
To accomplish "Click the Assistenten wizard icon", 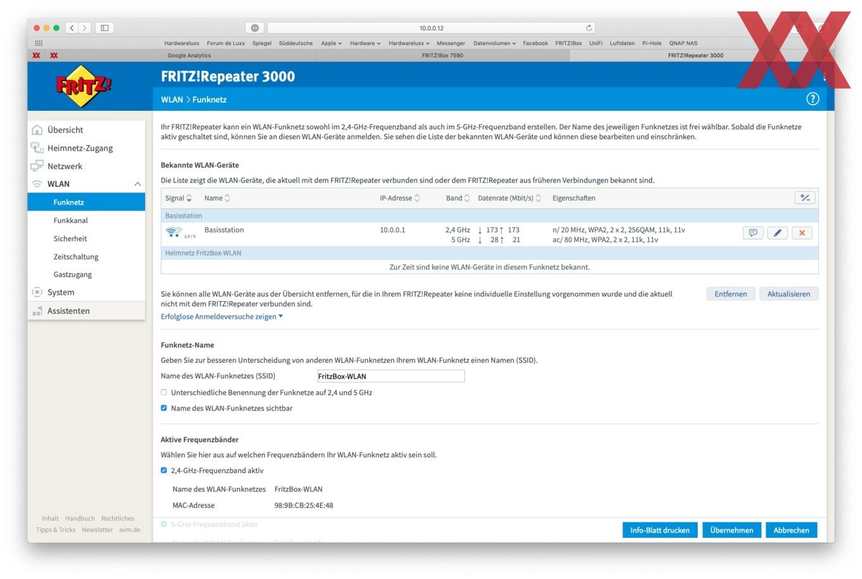I will point(37,310).
